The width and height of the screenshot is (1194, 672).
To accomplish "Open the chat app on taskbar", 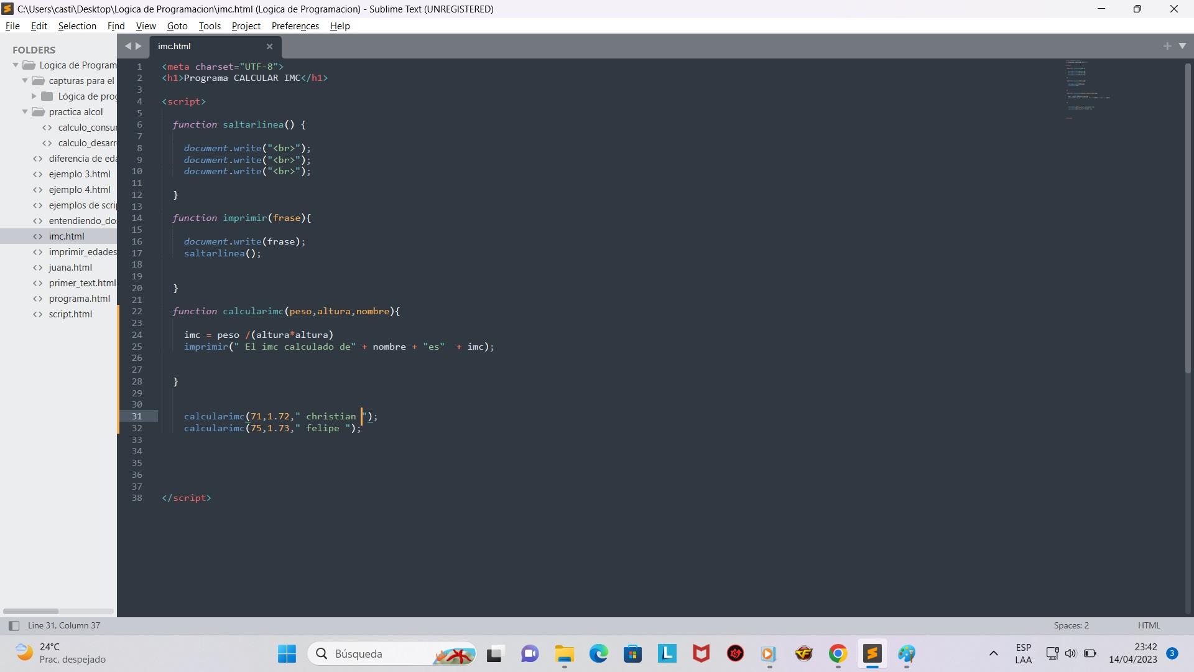I will tap(530, 654).
